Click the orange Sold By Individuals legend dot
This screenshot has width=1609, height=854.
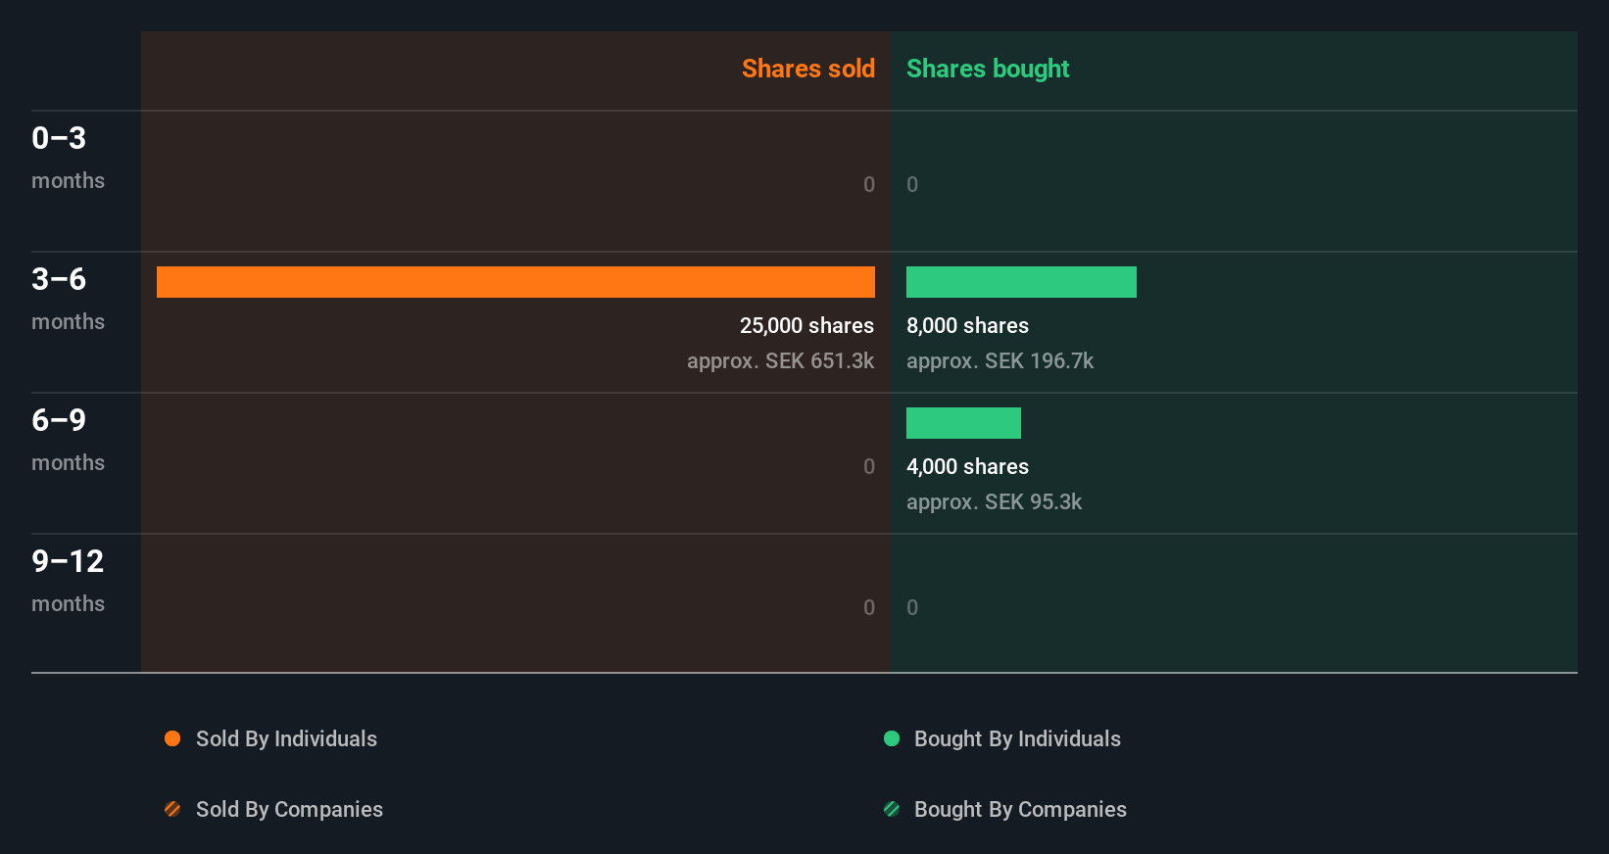(172, 738)
